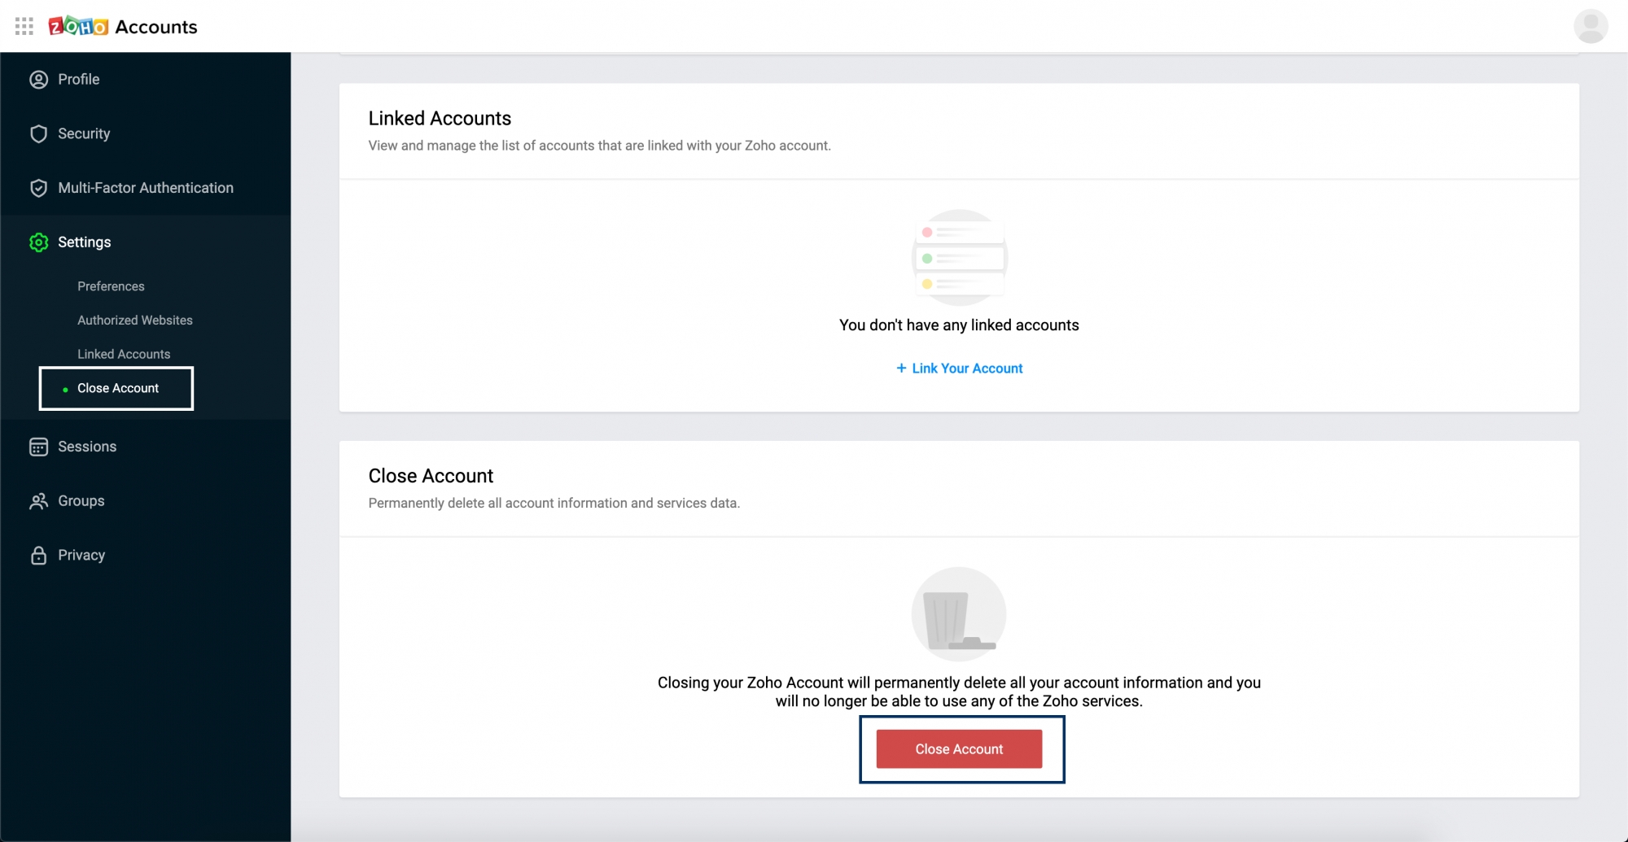Open the user avatar menu
The width and height of the screenshot is (1628, 842).
coord(1590,27)
